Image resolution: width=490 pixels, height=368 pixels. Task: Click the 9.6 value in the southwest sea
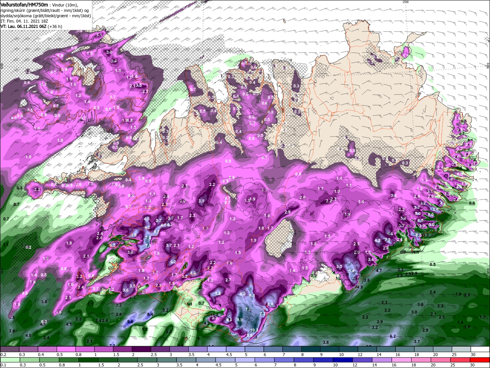pos(130,322)
